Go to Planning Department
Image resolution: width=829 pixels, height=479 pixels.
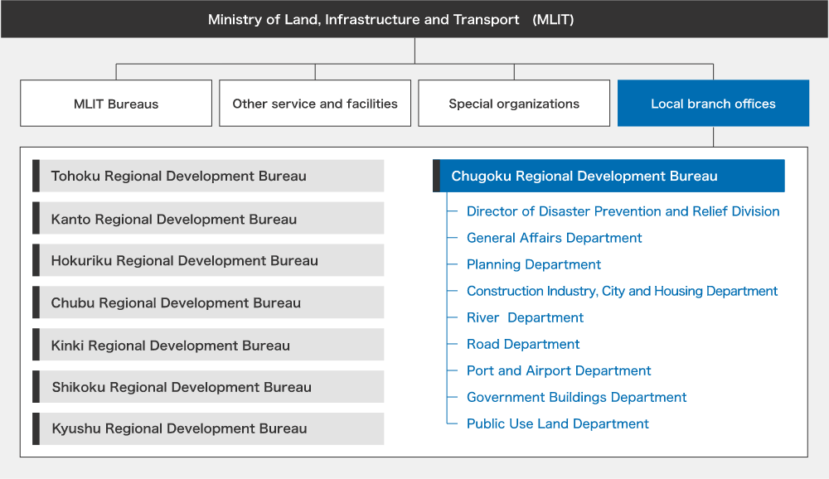533,264
